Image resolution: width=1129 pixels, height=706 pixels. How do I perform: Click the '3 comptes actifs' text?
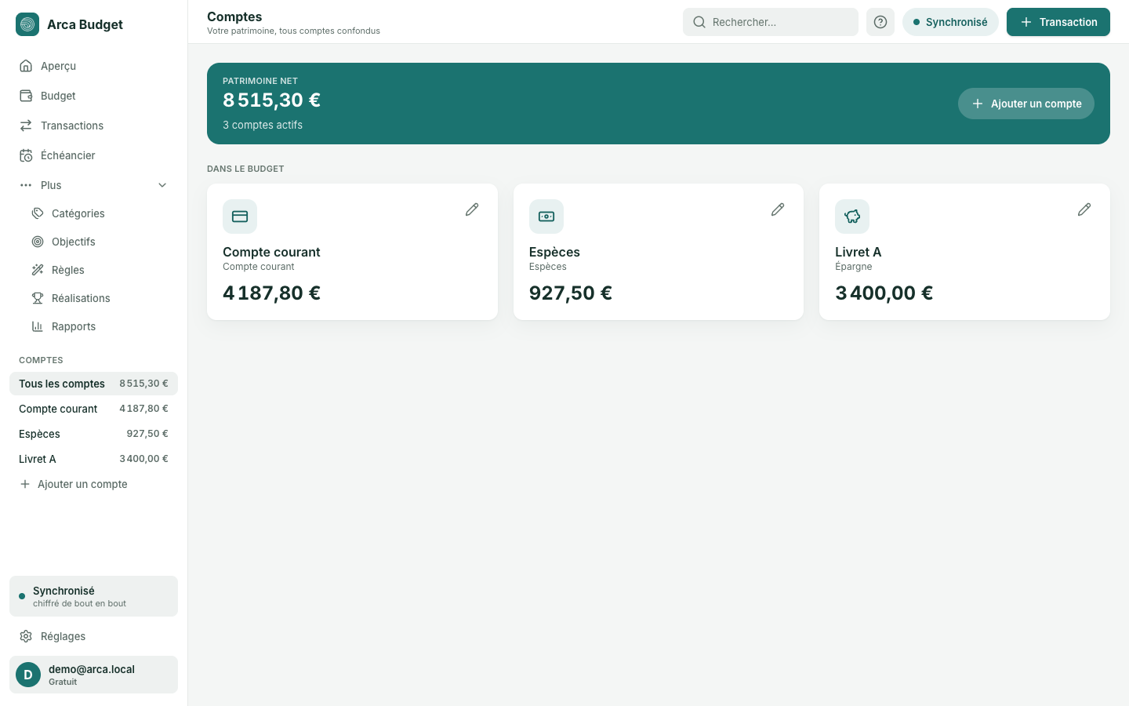263,125
